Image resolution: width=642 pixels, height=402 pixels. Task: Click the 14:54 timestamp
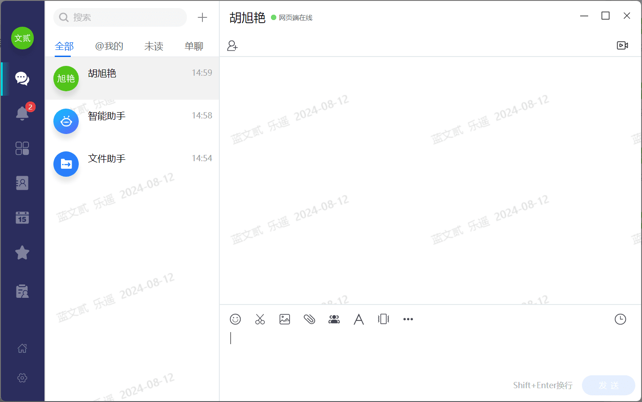(x=202, y=158)
